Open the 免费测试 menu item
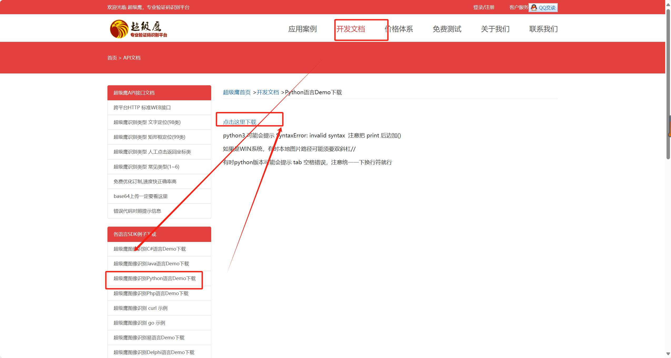Viewport: 671px width, 358px height. point(447,29)
